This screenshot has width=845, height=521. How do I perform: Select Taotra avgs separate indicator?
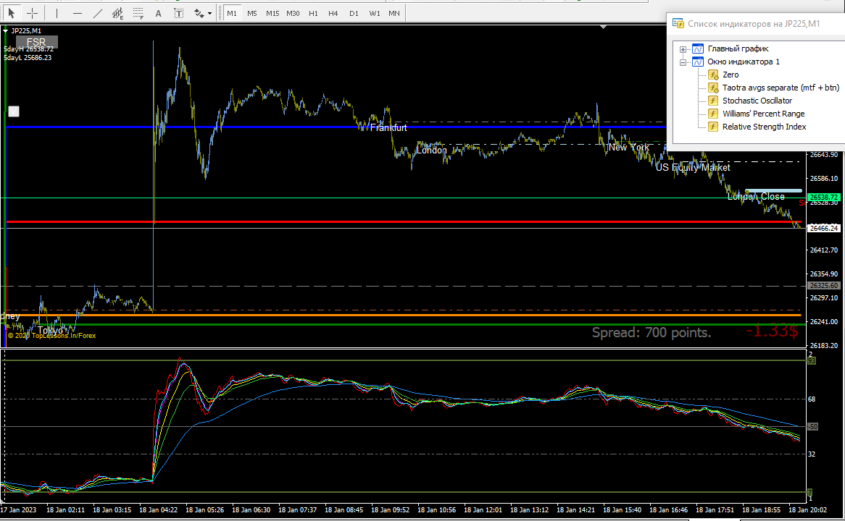781,88
